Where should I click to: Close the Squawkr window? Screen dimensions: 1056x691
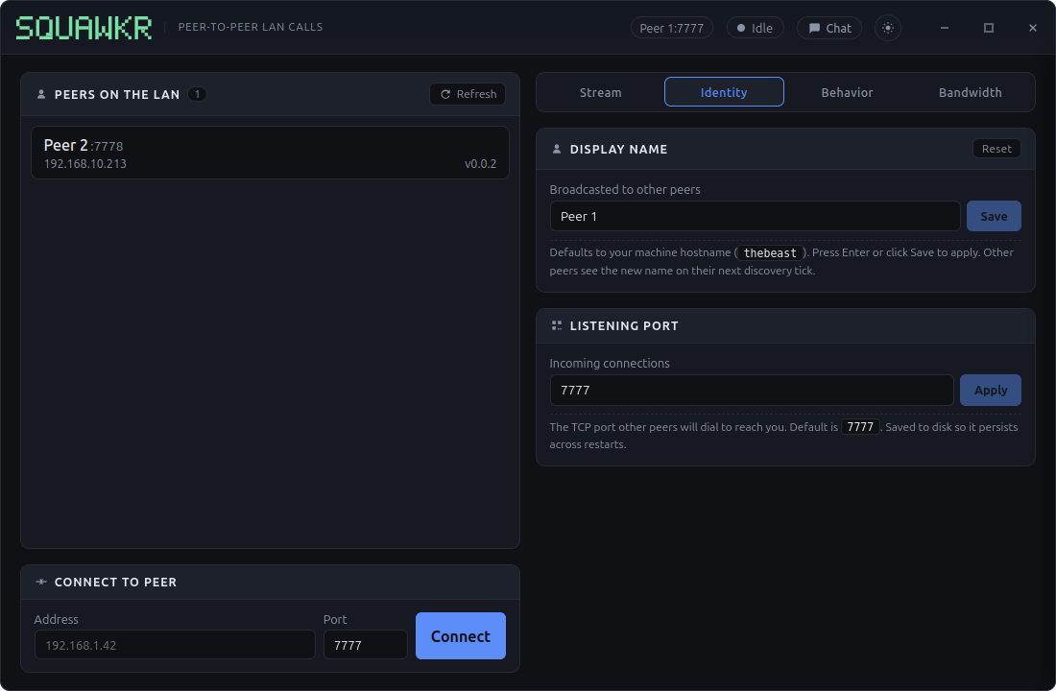(x=1032, y=28)
